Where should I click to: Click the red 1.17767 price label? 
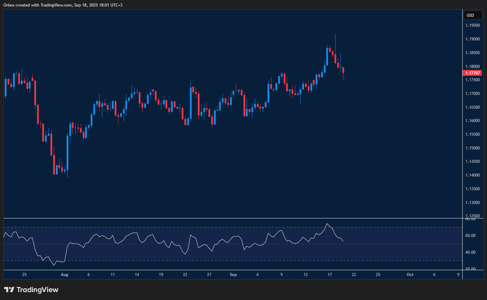click(473, 73)
